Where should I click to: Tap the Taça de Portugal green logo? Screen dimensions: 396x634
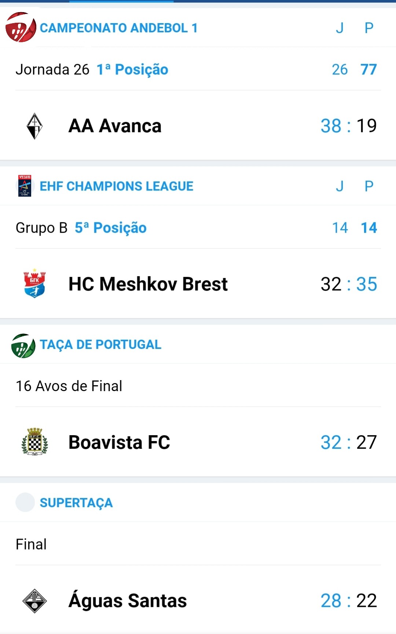(23, 346)
